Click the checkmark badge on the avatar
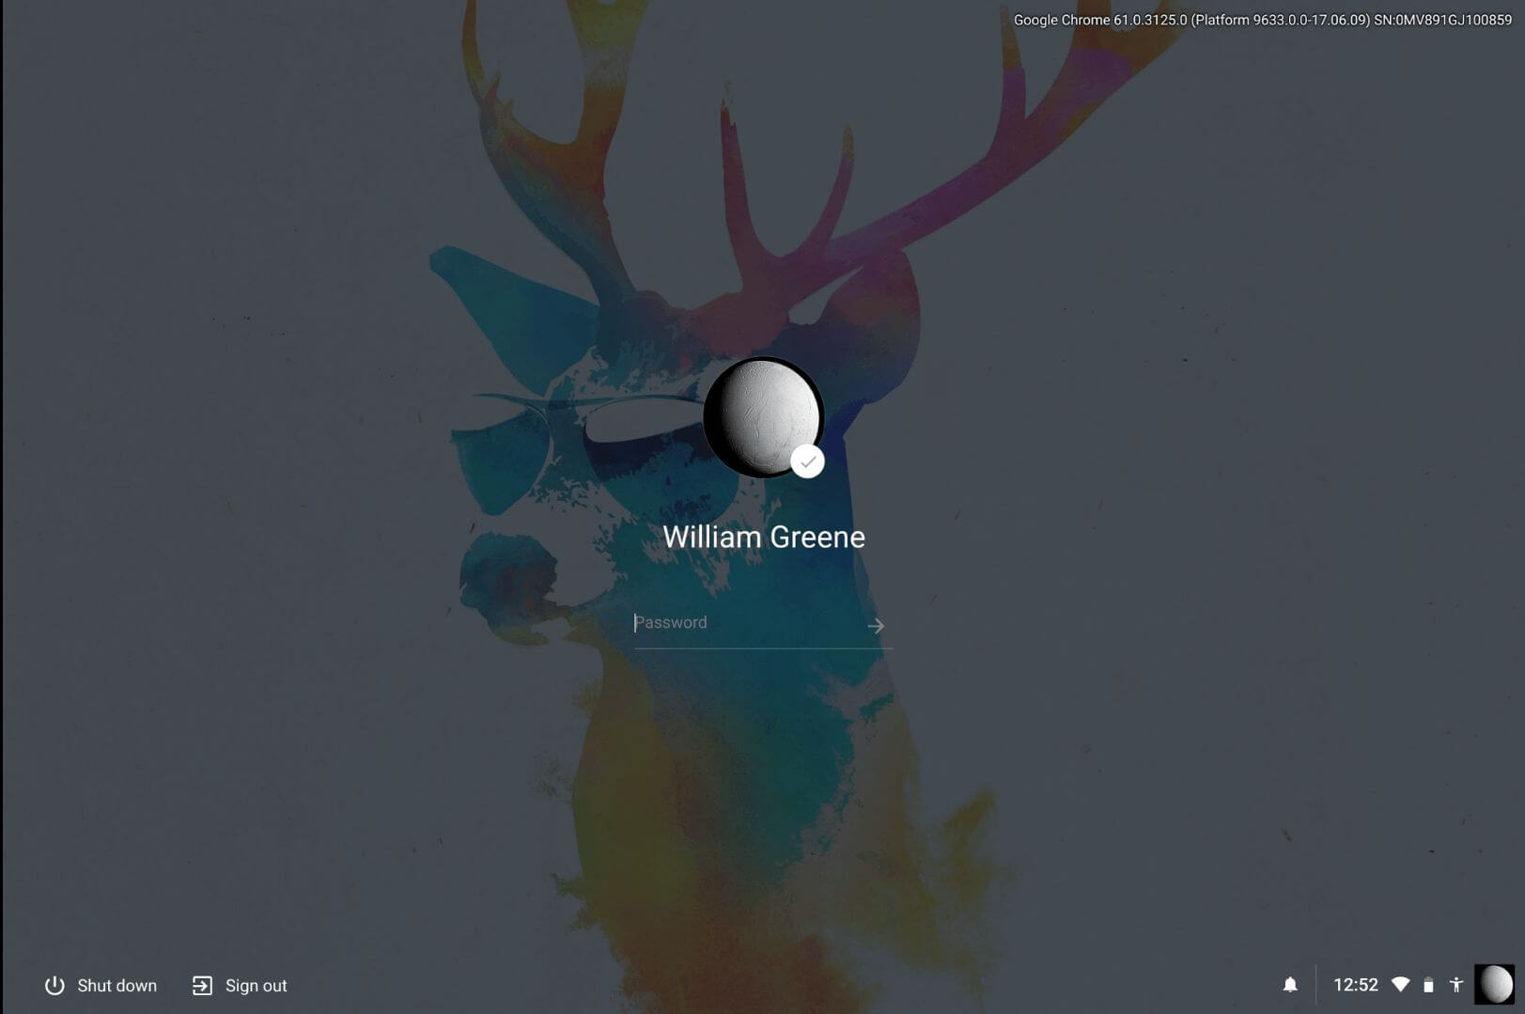The image size is (1525, 1014). point(807,461)
